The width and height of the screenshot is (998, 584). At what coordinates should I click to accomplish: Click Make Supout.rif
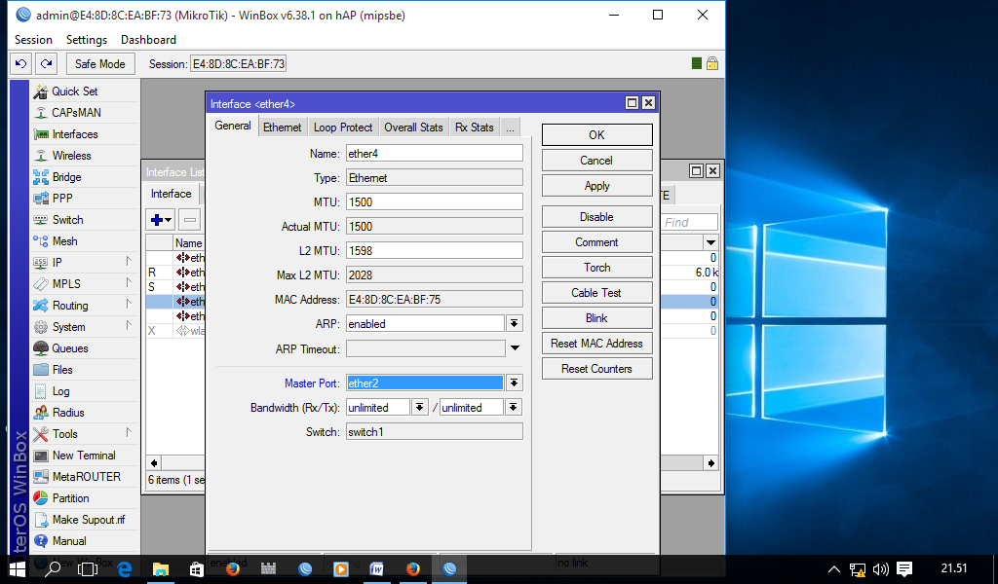click(89, 520)
